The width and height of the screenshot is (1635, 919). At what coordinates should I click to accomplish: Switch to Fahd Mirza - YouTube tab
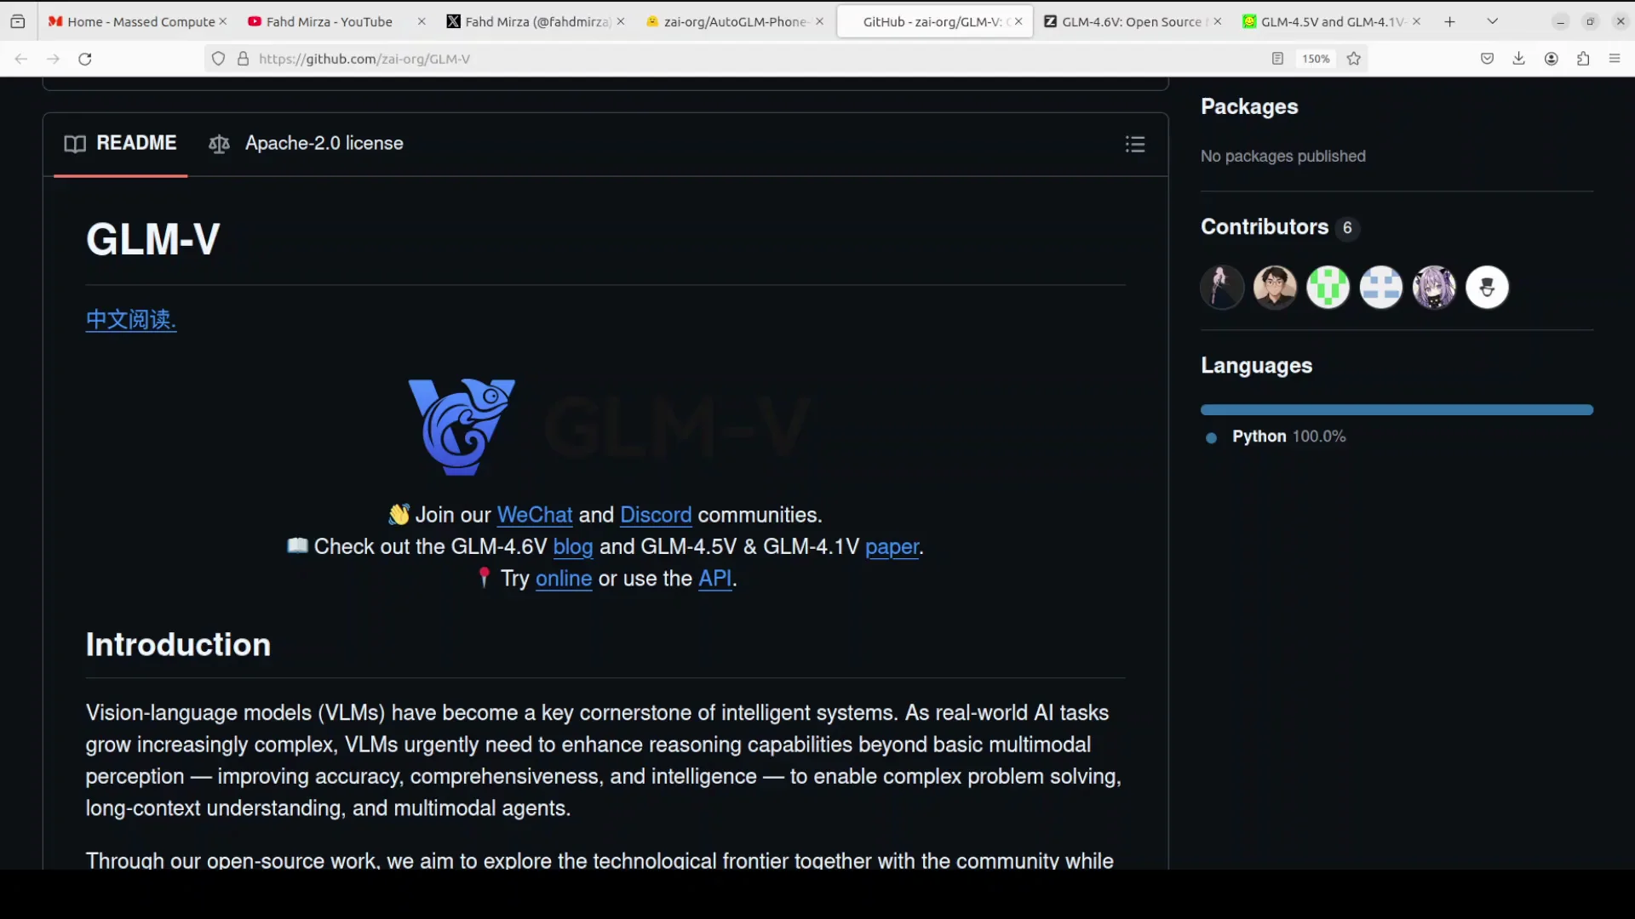point(329,21)
